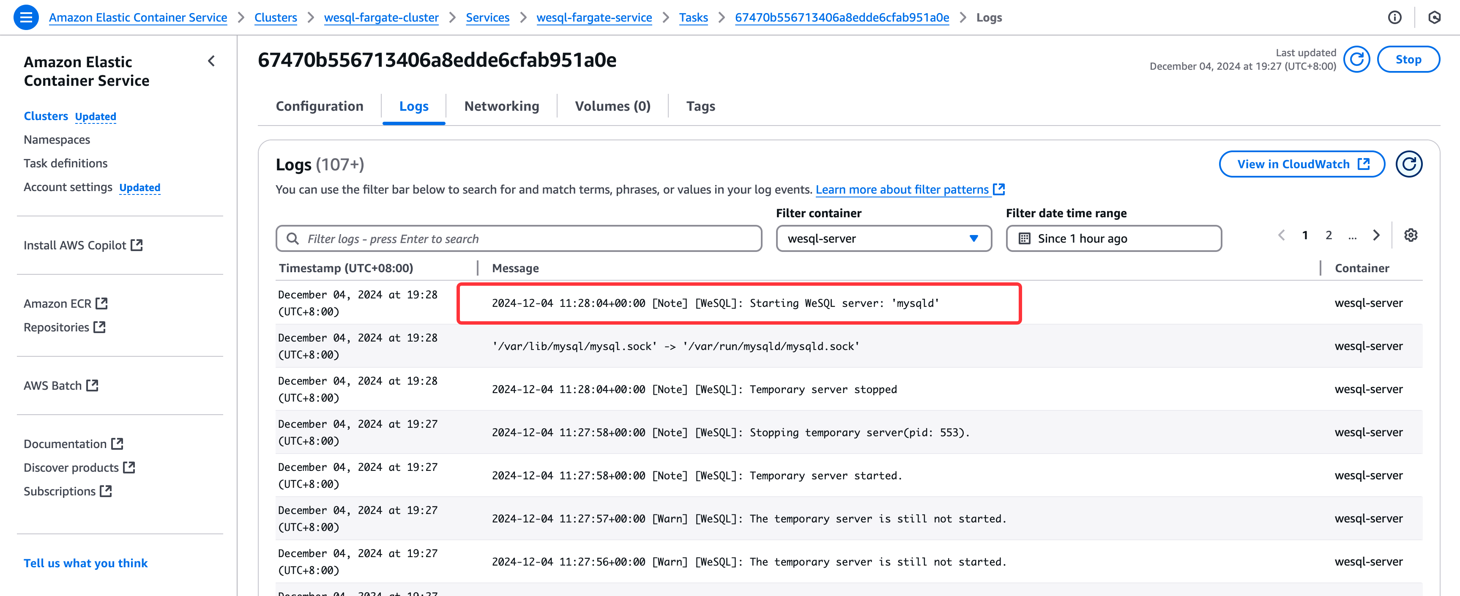Viewport: 1460px width, 596px height.
Task: Click breadcrumb chevron after Clusters
Action: click(311, 18)
